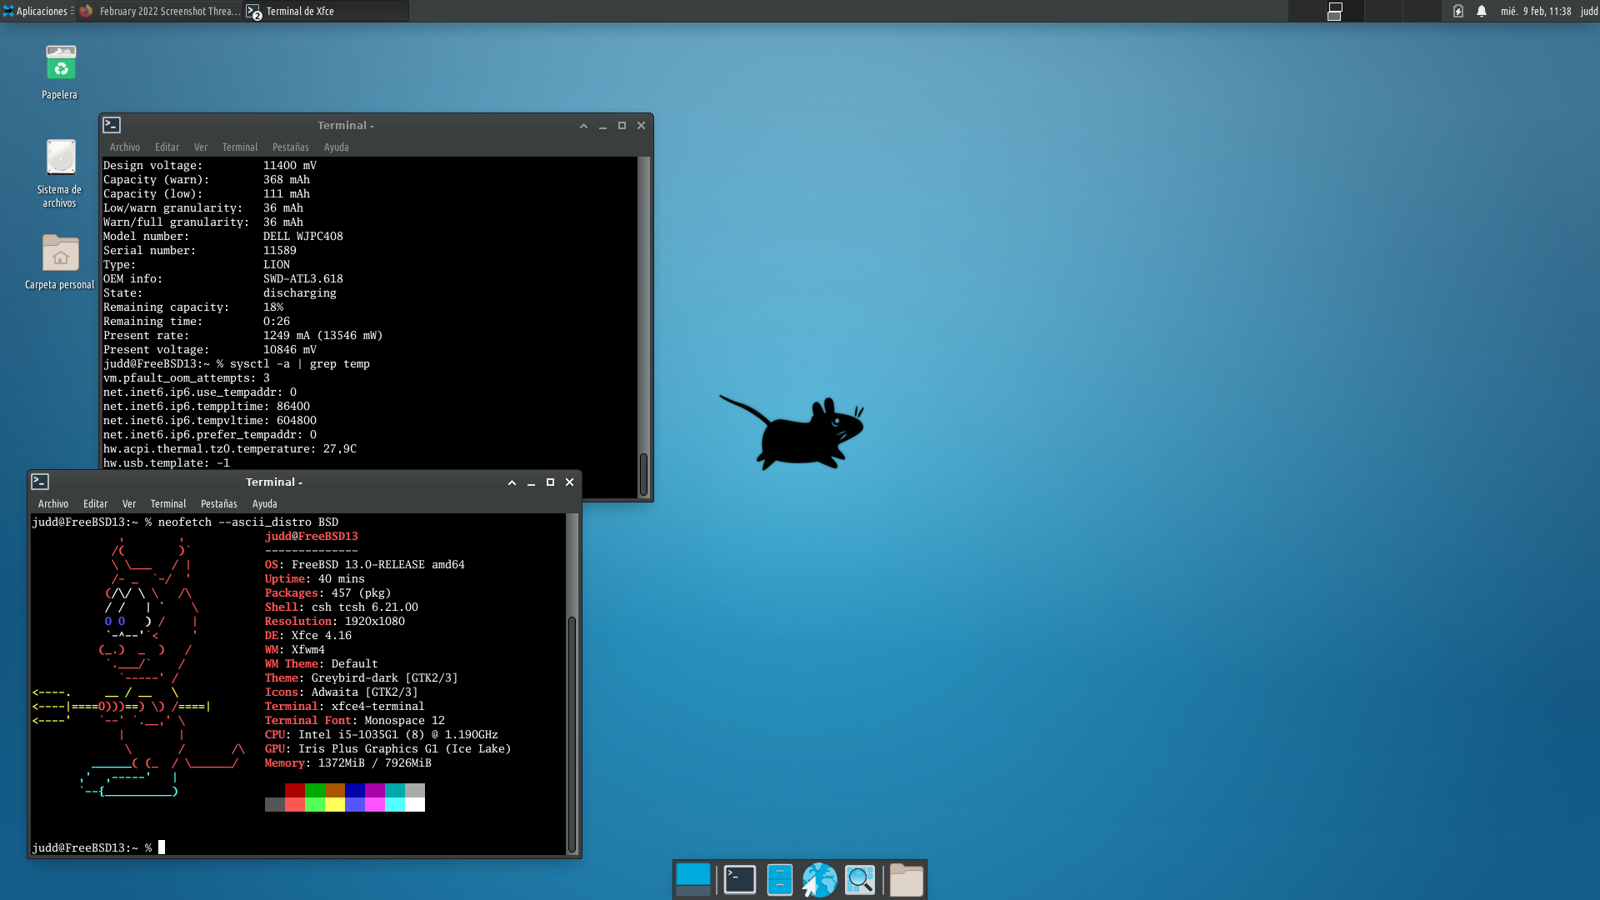Viewport: 1600px width, 900px height.
Task: Switch to the February 2022 Screenshot Thread Firefox window
Action: (x=160, y=11)
